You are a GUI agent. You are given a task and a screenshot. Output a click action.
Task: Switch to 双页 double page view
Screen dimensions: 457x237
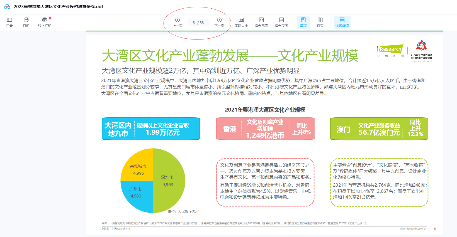(x=320, y=23)
